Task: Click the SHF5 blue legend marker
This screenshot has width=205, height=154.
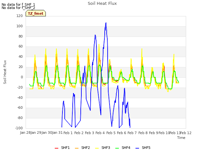Action: coord(137,148)
